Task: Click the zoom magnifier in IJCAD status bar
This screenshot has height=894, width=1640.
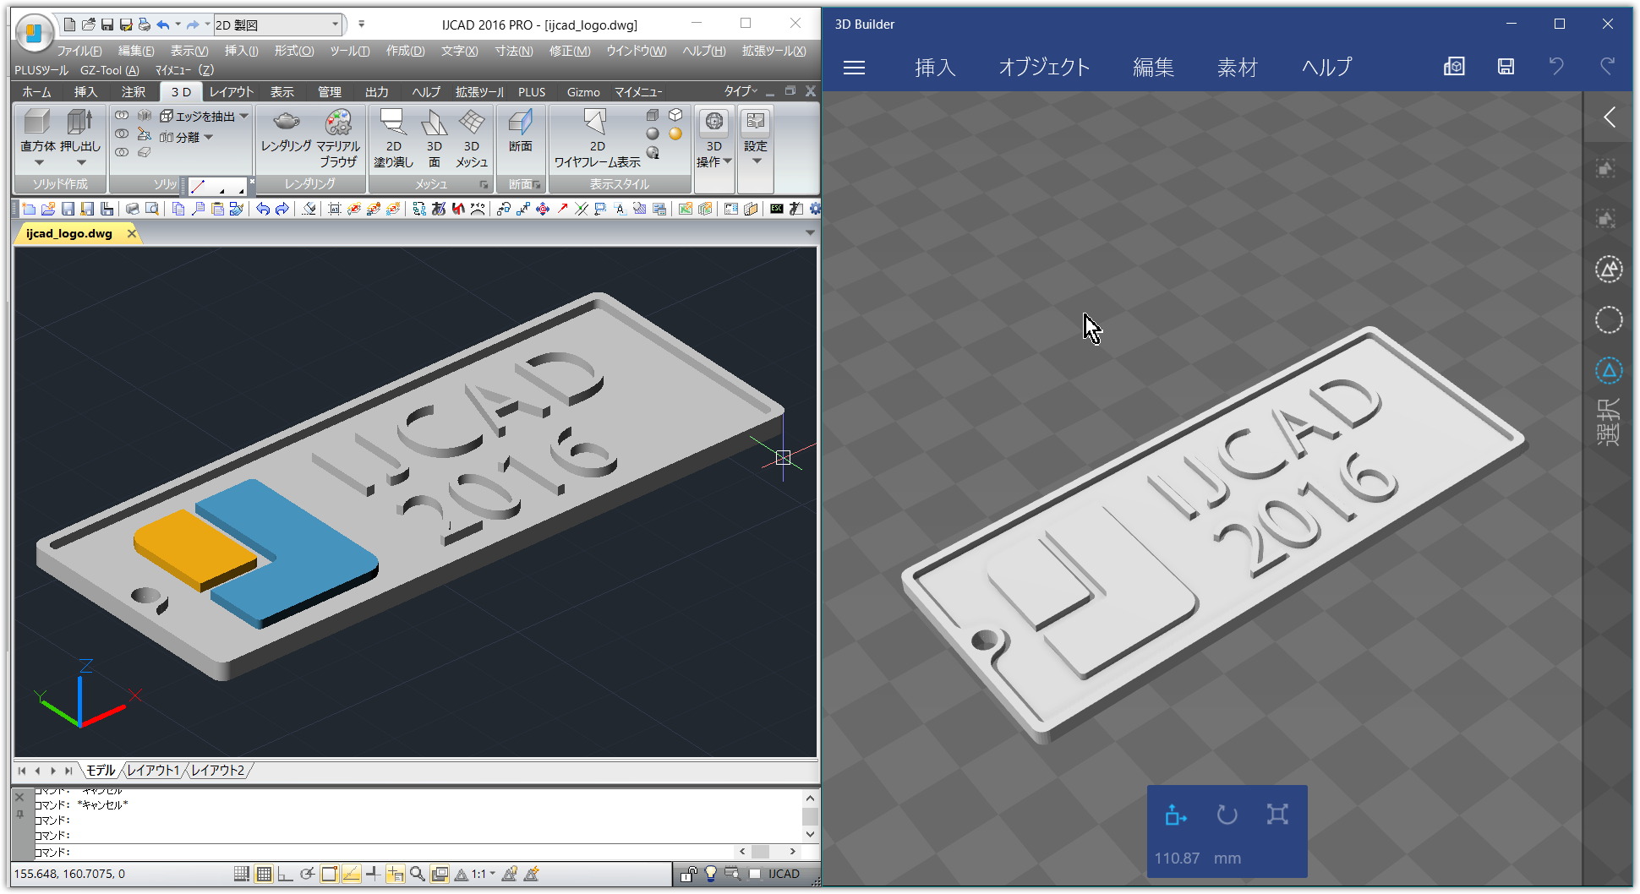Action: [x=417, y=875]
